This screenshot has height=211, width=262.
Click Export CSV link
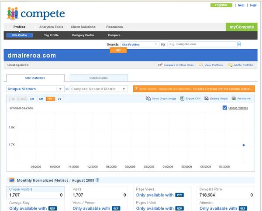(x=193, y=99)
